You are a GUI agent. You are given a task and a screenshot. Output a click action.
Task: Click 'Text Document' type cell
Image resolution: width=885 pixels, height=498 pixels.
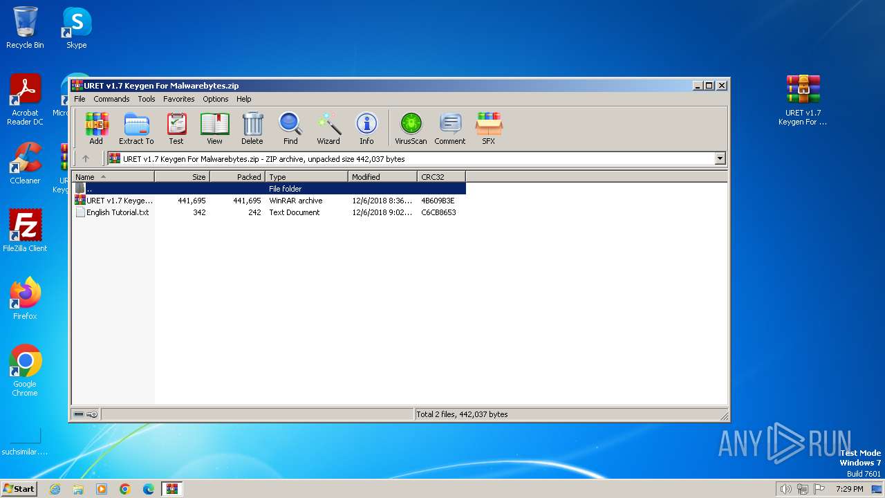click(294, 212)
